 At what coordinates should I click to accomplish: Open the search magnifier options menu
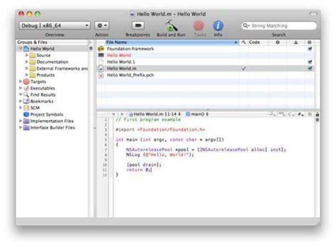246,26
